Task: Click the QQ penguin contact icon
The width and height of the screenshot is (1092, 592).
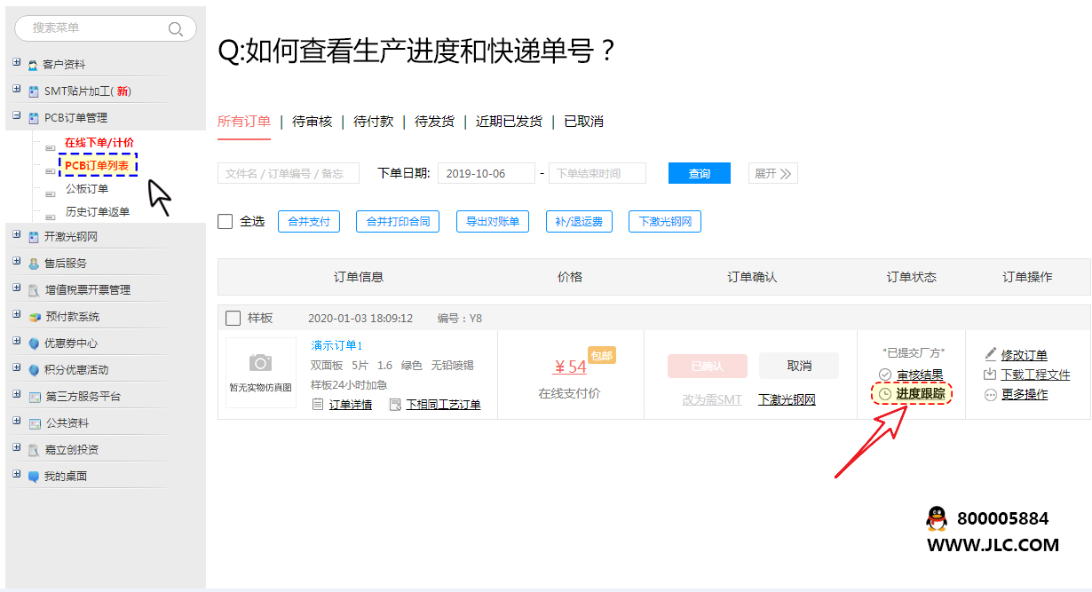Action: pyautogui.click(x=936, y=518)
